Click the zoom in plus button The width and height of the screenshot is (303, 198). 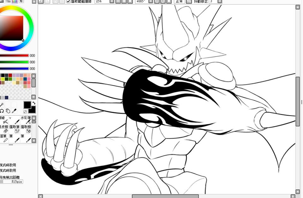(x=124, y=2)
